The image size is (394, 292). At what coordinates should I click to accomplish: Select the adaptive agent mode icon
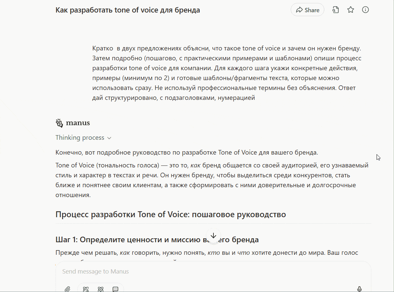(x=86, y=289)
